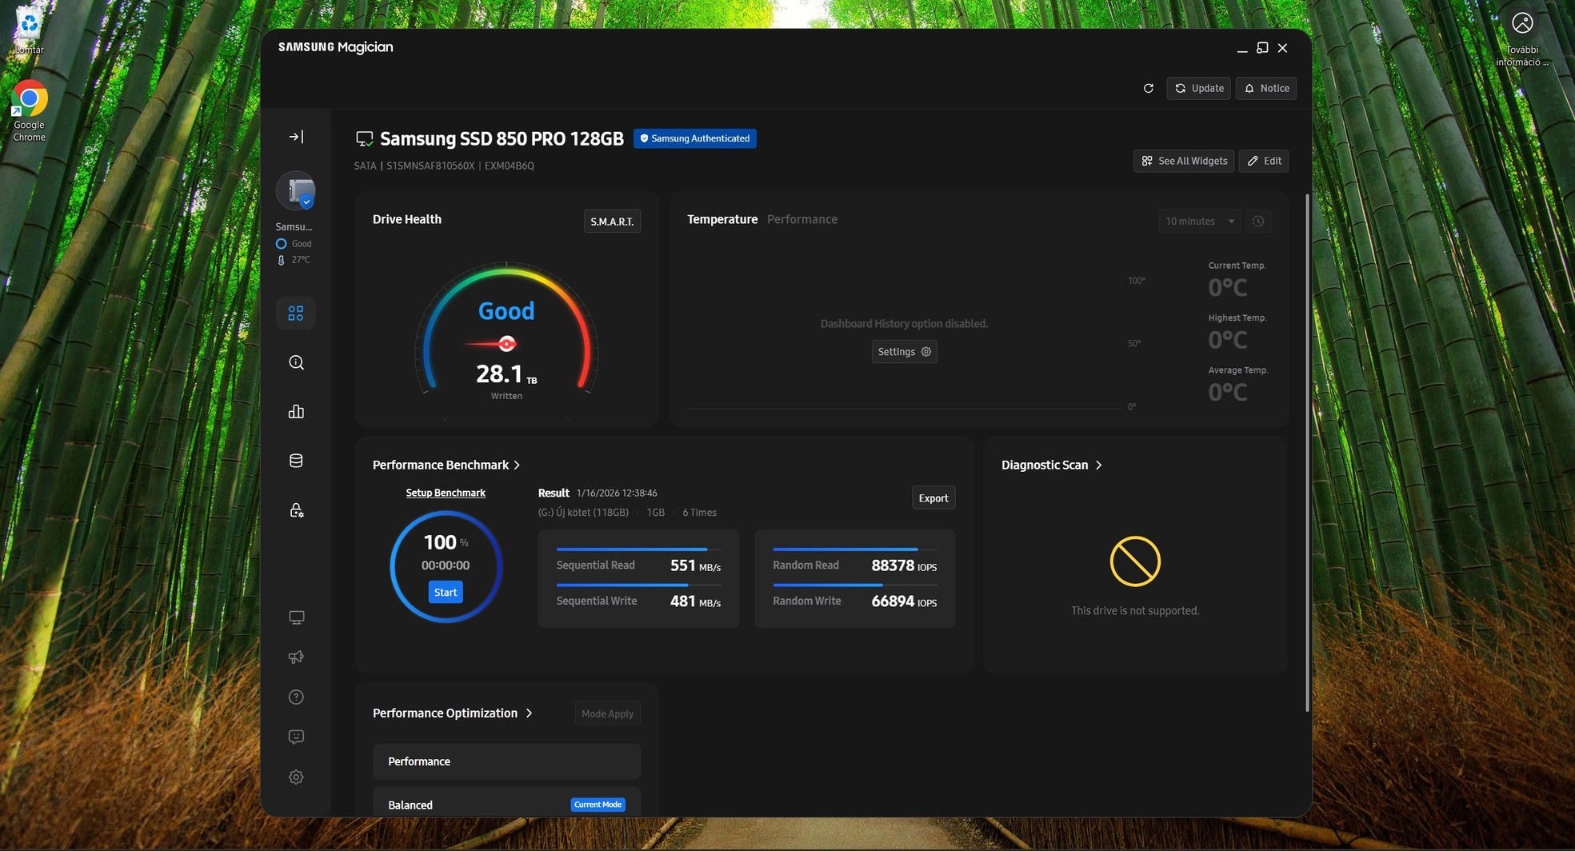Export the benchmark result

point(933,498)
